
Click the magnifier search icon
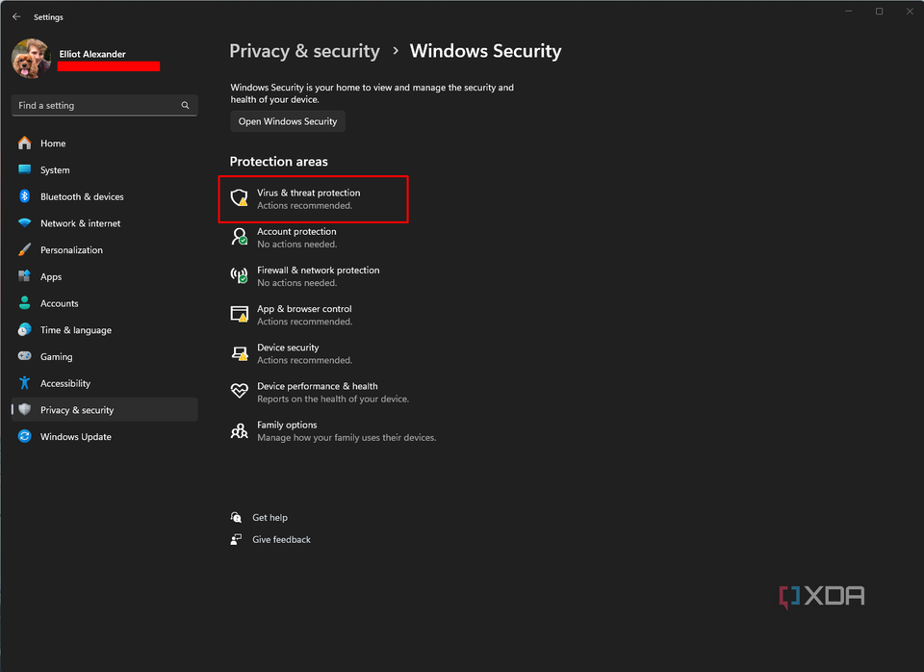tap(185, 106)
